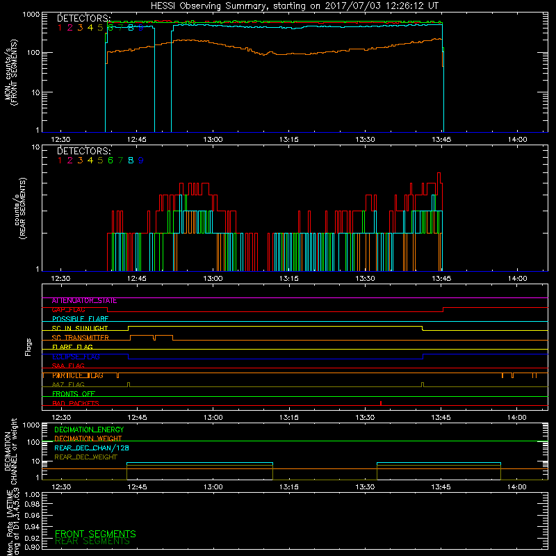
Task: Select SAA_FLAG label
Action: [x=68, y=366]
